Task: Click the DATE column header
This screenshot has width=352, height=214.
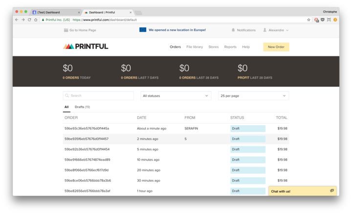Action: 141,118
